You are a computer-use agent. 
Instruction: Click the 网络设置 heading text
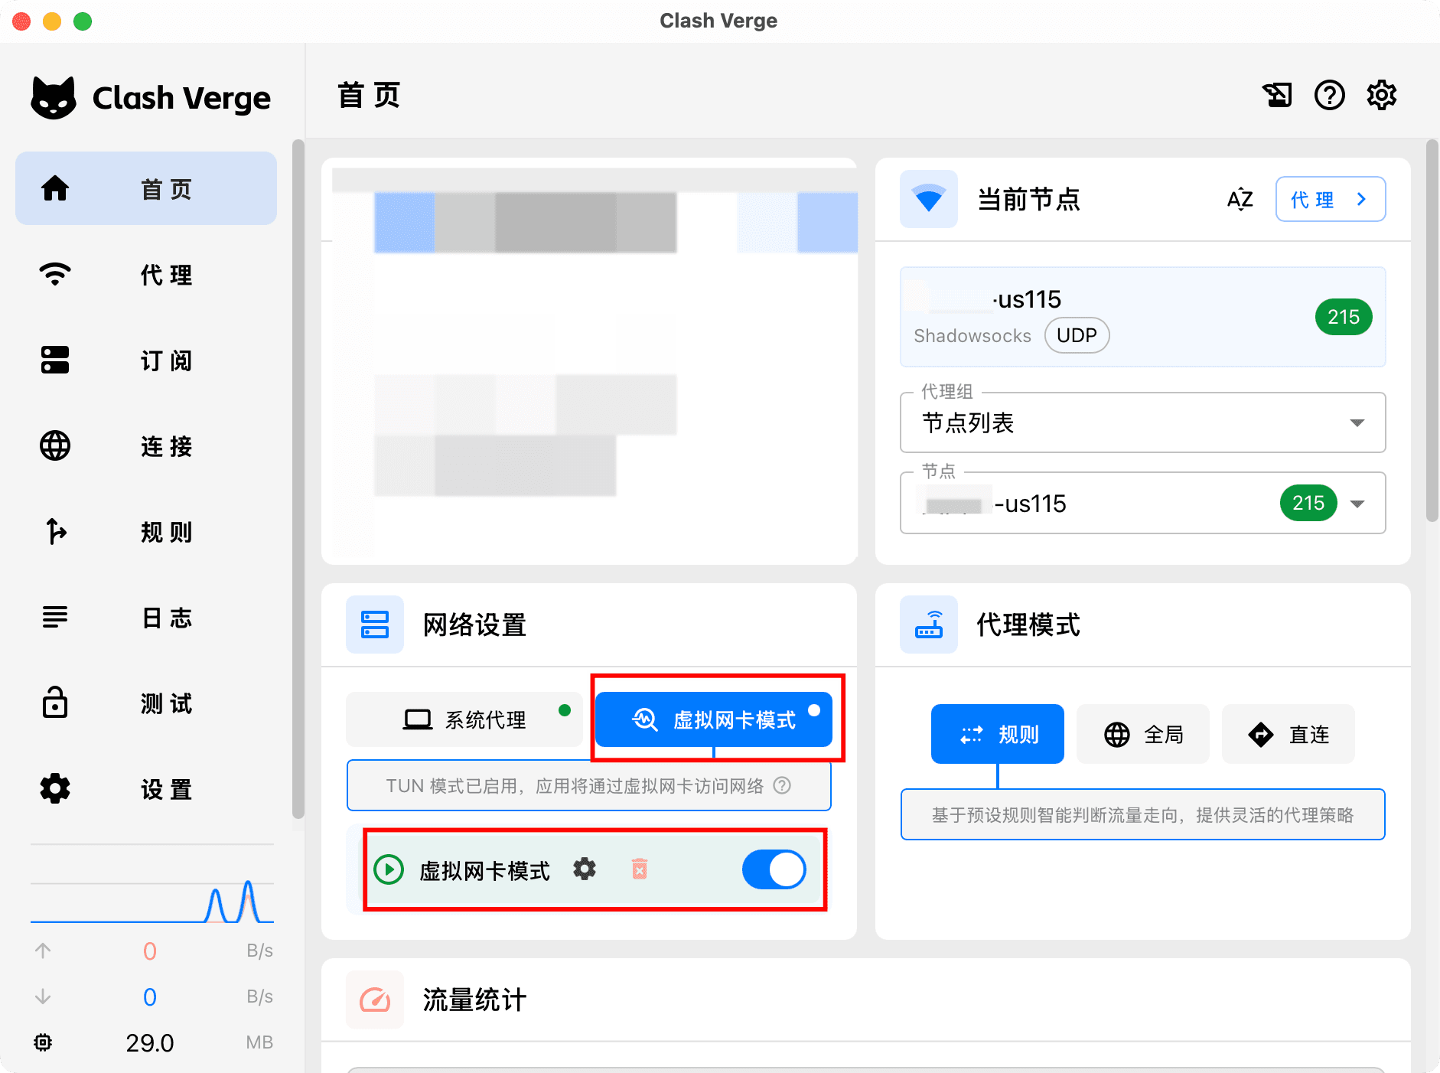[x=474, y=625]
